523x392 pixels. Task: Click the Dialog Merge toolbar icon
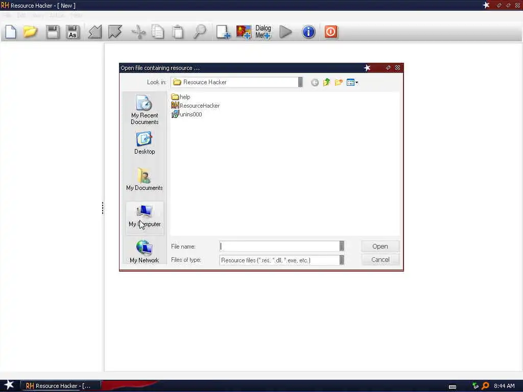point(263,32)
